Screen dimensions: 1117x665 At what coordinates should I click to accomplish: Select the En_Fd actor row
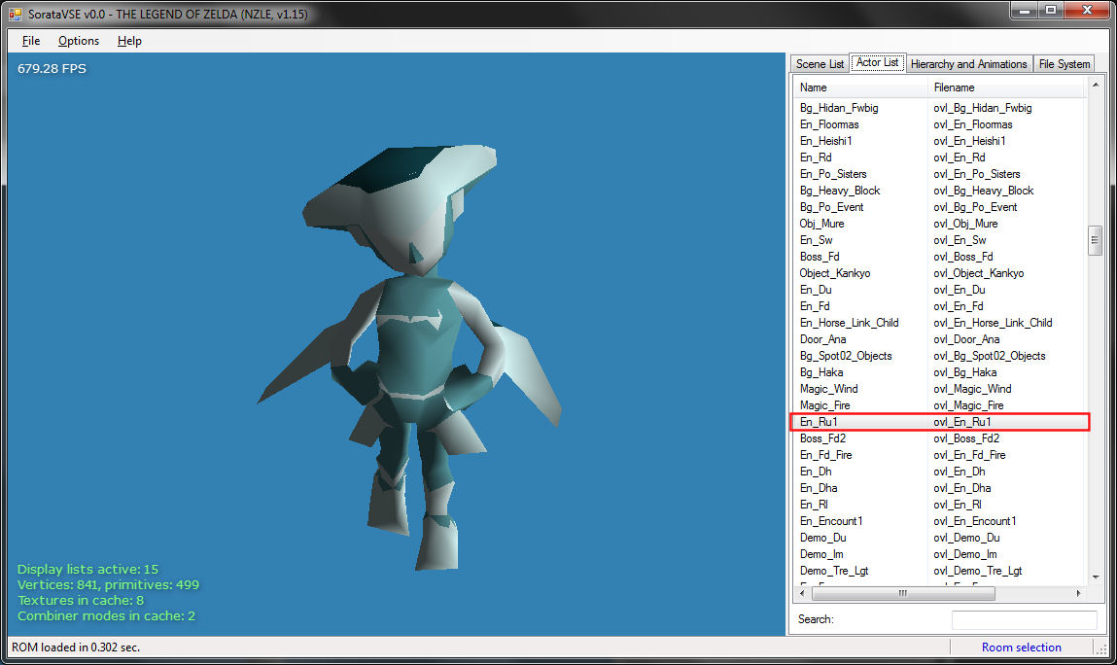point(940,306)
